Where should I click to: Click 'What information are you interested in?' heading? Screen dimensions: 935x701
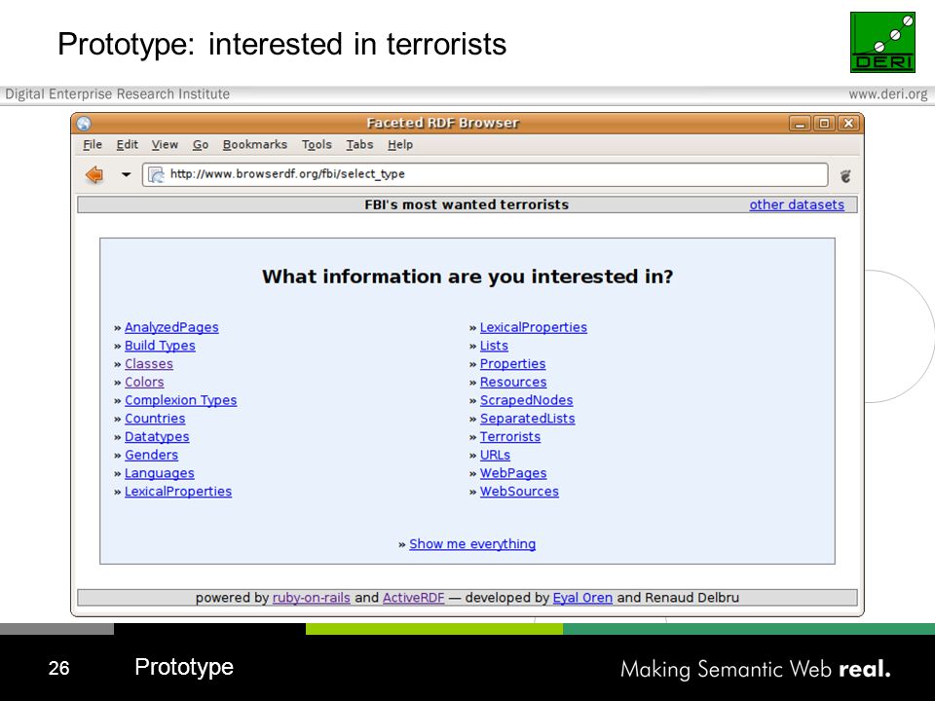coord(467,277)
